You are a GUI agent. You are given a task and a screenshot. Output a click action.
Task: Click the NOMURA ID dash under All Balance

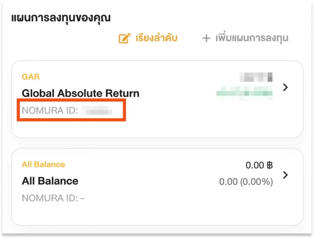(x=82, y=198)
